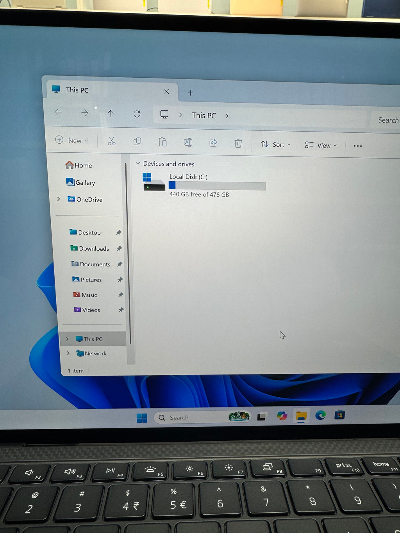Expand the Network tree node
This screenshot has width=400, height=533.
(x=68, y=353)
